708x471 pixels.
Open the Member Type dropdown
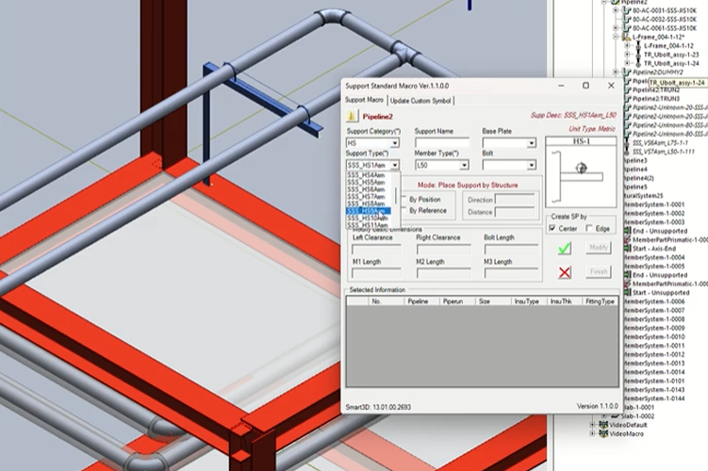point(464,165)
